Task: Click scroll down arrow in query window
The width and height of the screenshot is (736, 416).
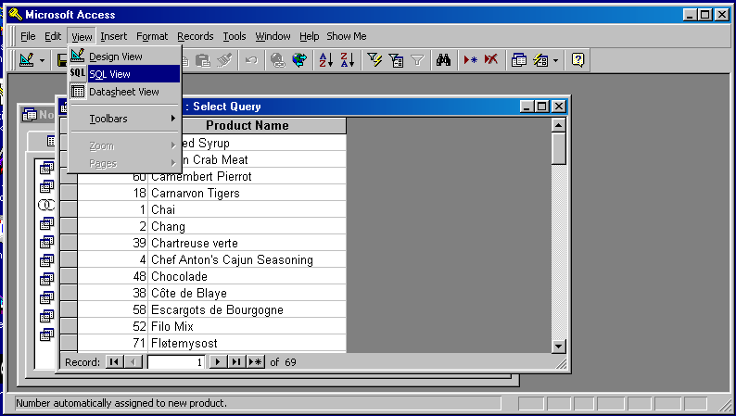Action: 558,347
